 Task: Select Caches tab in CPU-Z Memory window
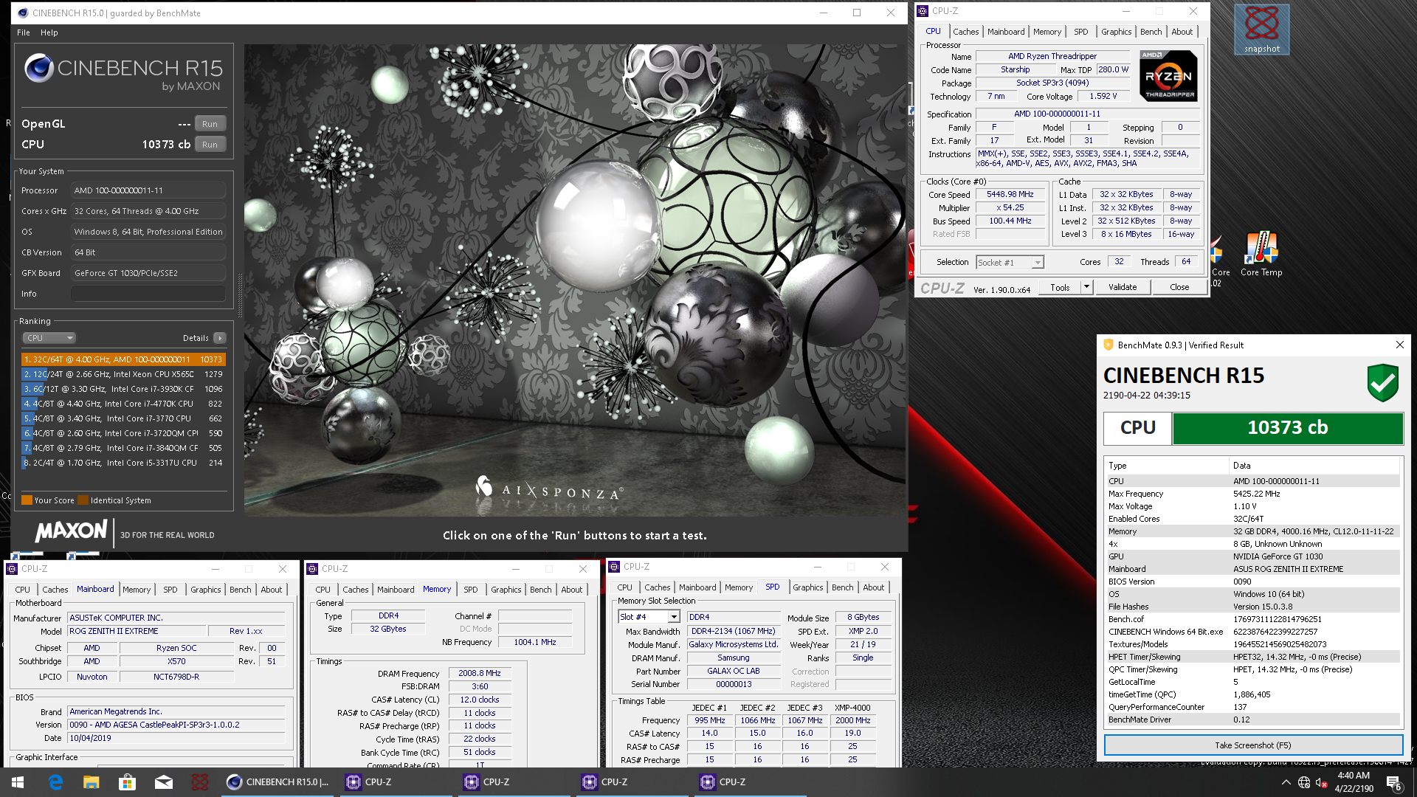pos(355,590)
